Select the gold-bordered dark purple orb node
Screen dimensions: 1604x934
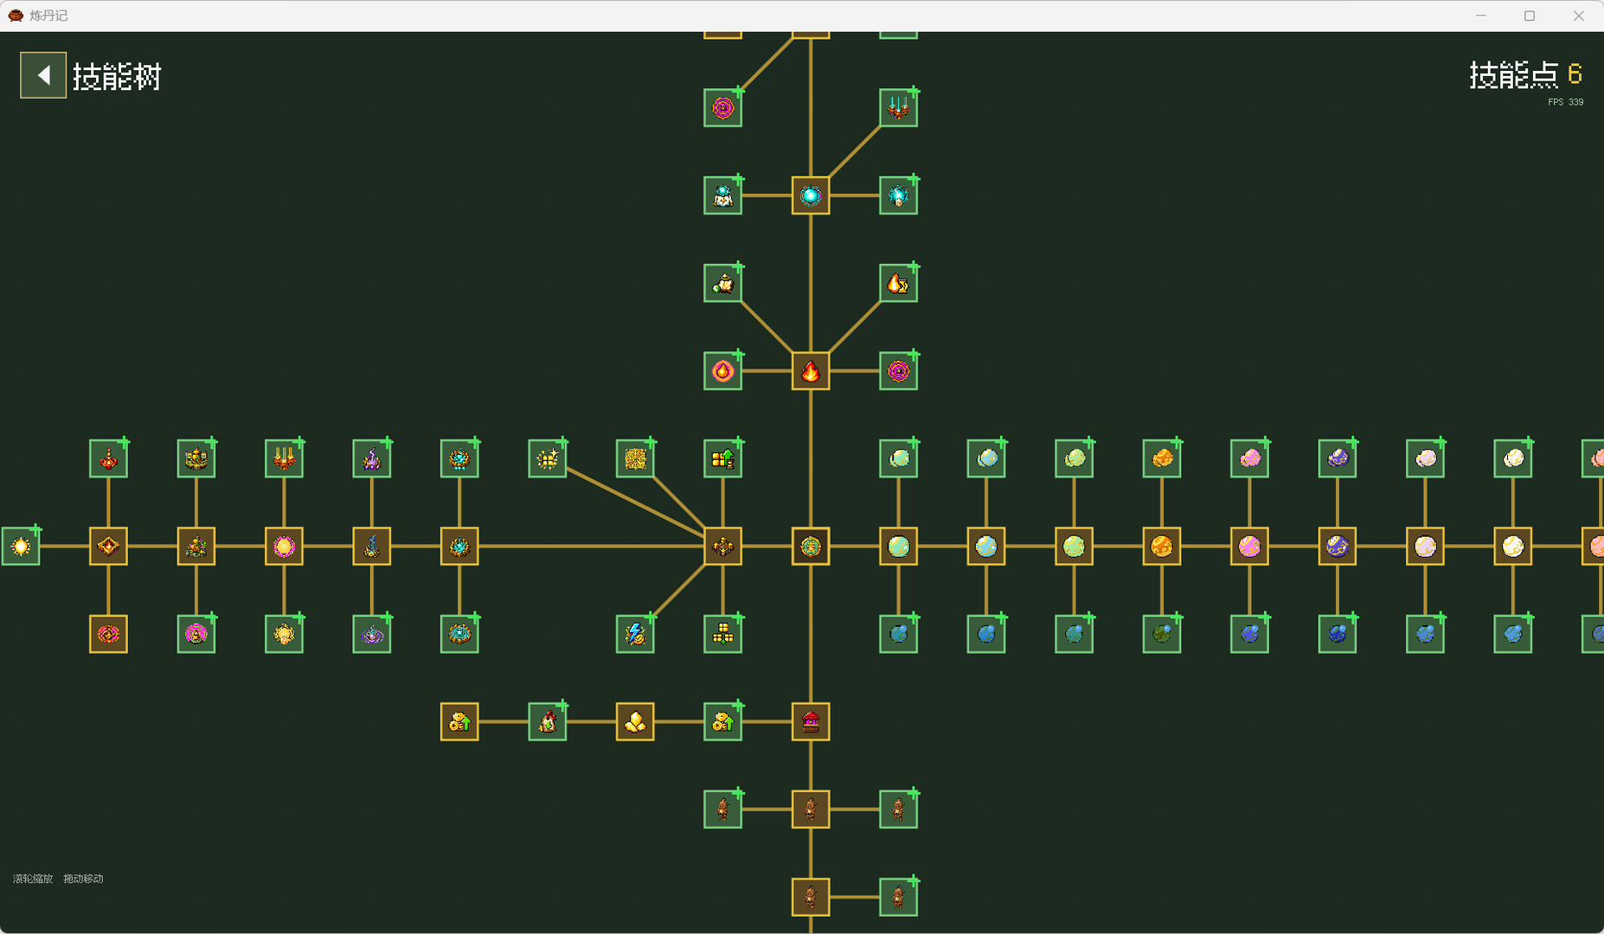pyautogui.click(x=1338, y=547)
